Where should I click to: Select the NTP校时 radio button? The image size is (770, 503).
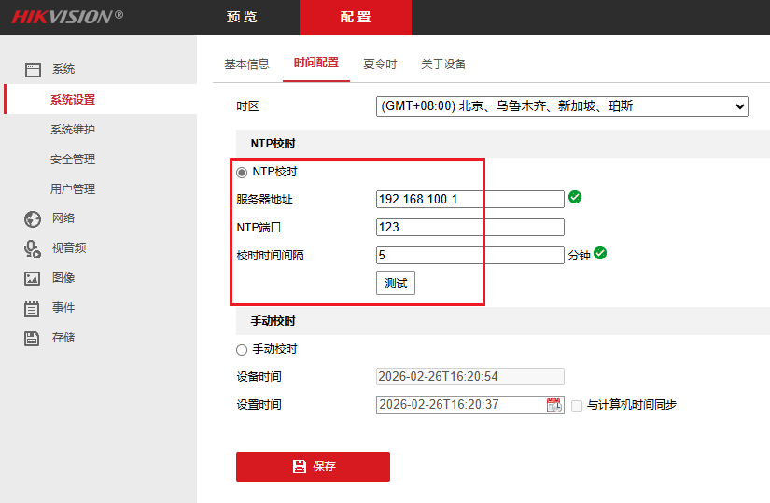(242, 173)
